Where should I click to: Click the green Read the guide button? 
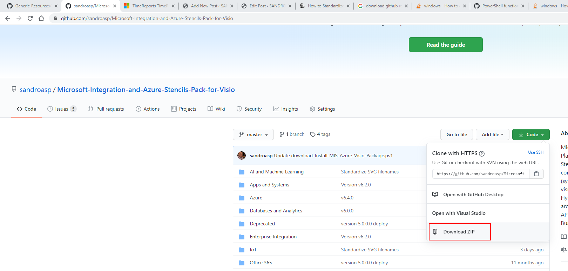(x=446, y=45)
